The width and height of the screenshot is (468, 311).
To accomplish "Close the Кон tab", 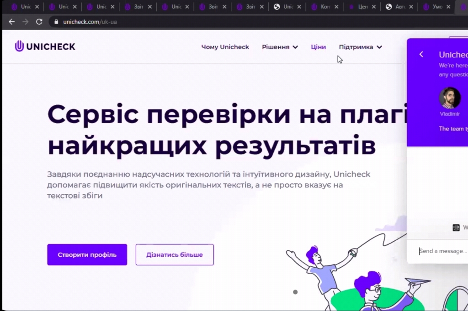I will coord(336,6).
